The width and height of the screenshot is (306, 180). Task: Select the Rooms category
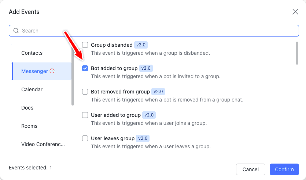[29, 126]
